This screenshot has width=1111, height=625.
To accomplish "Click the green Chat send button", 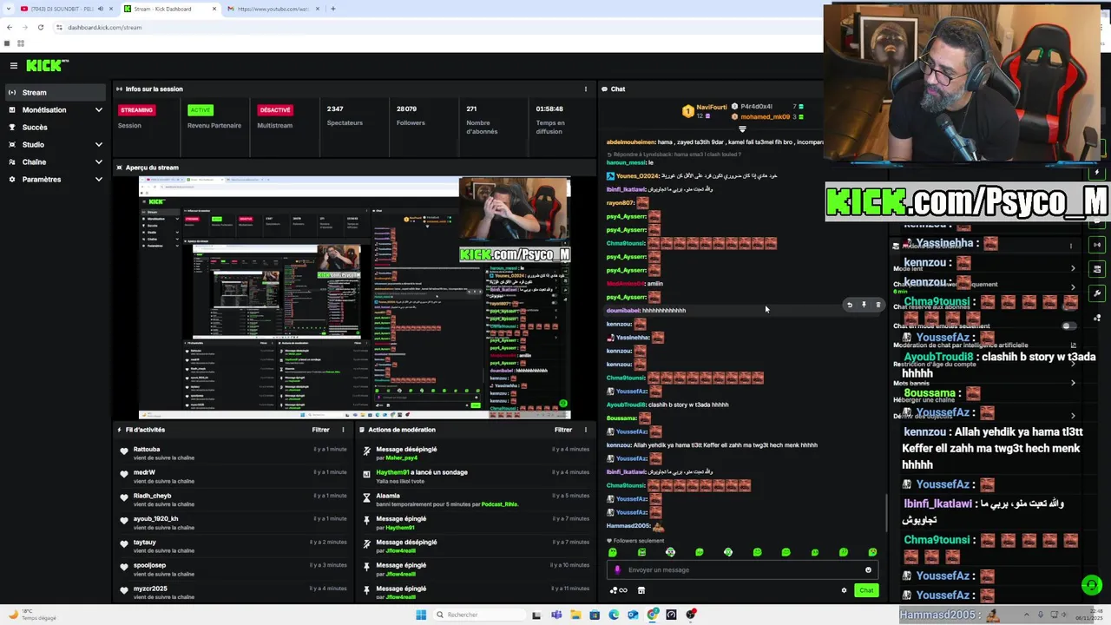I will point(866,590).
